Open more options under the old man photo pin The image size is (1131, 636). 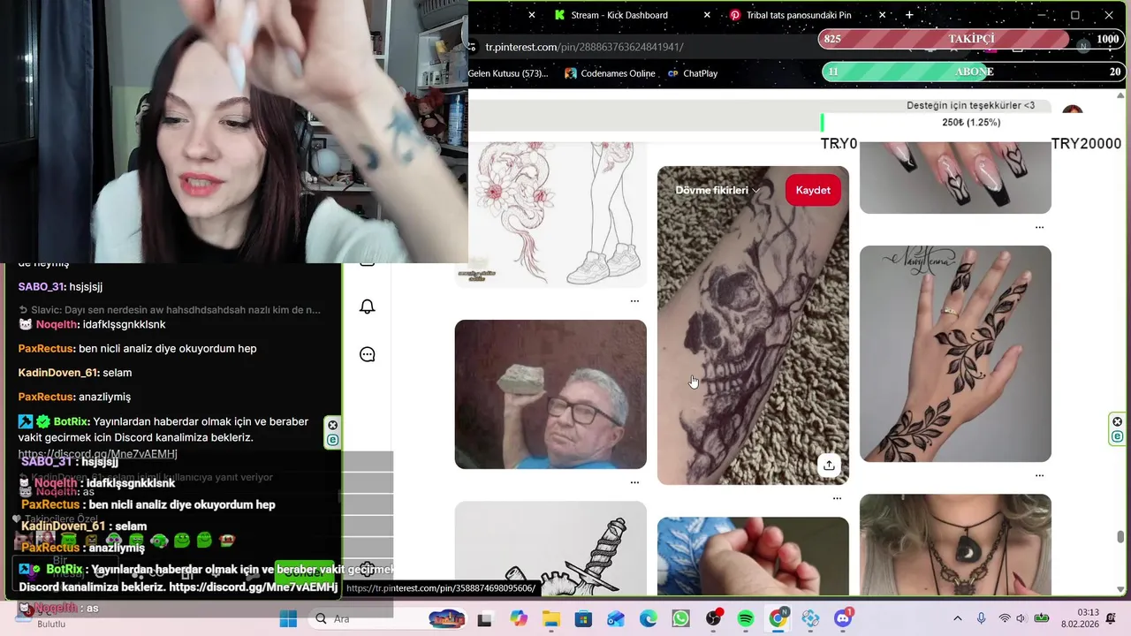point(634,482)
